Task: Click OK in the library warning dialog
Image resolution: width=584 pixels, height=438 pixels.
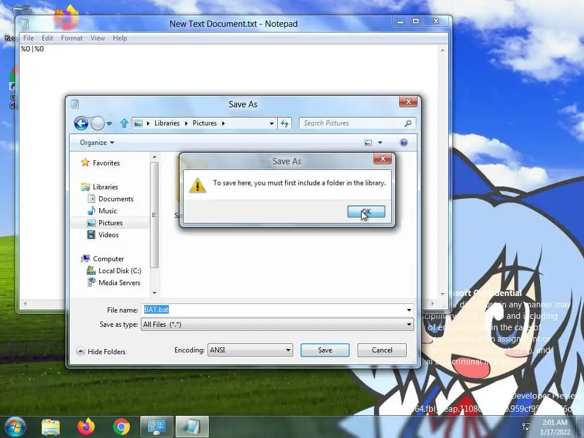Action: point(366,212)
